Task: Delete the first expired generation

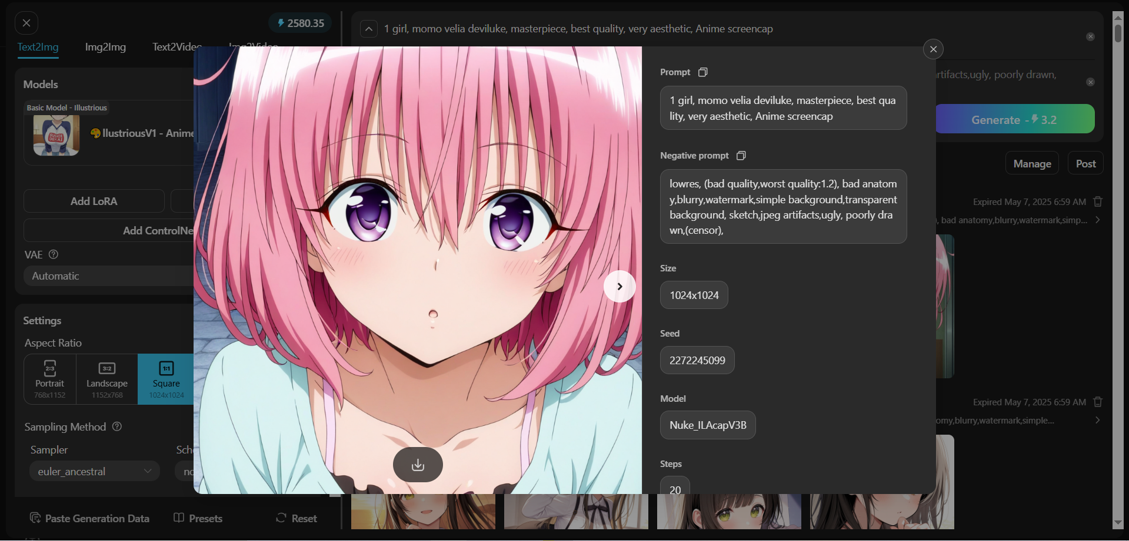Action: coord(1098,201)
